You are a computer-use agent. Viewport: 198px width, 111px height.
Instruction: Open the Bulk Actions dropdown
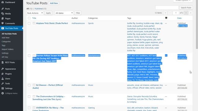click(x=35, y=13)
